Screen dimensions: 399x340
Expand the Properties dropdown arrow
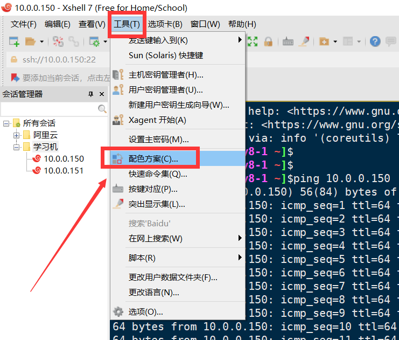coord(105,41)
